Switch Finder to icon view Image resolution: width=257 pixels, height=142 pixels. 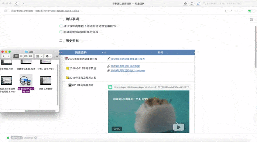pyautogui.click(x=16, y=56)
